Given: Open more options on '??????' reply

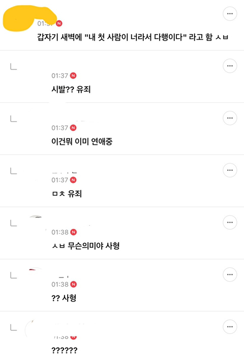Looking at the screenshot, I should tap(230, 327).
